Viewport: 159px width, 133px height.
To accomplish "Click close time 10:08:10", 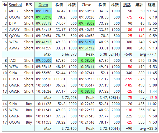I will click(86, 91).
